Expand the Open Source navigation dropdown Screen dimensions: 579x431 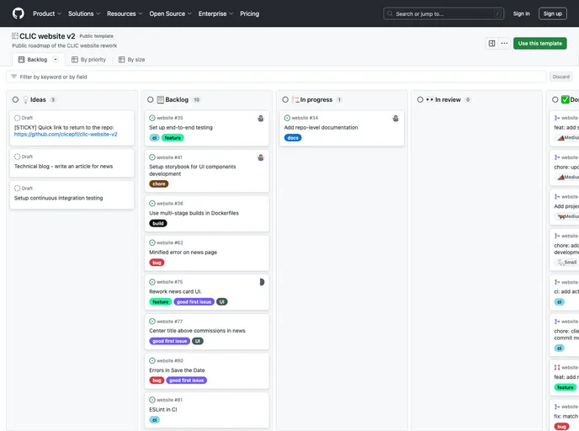[x=171, y=13]
